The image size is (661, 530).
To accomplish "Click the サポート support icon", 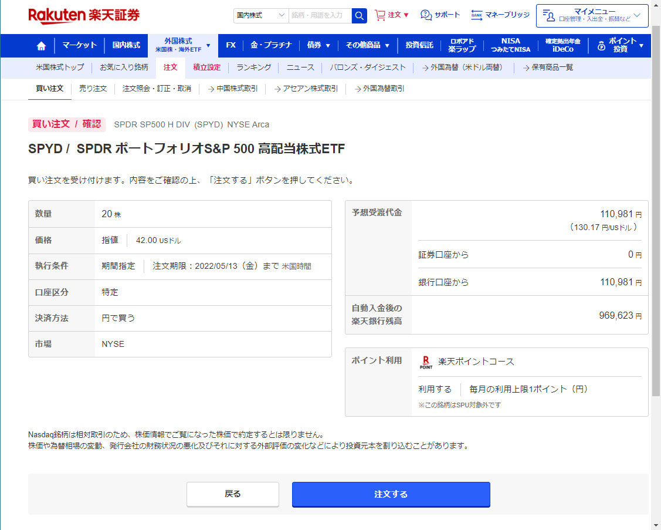I will click(426, 15).
